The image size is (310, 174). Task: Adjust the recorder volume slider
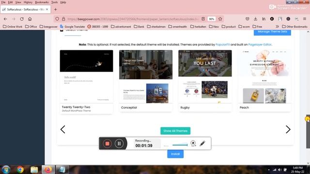180,145
